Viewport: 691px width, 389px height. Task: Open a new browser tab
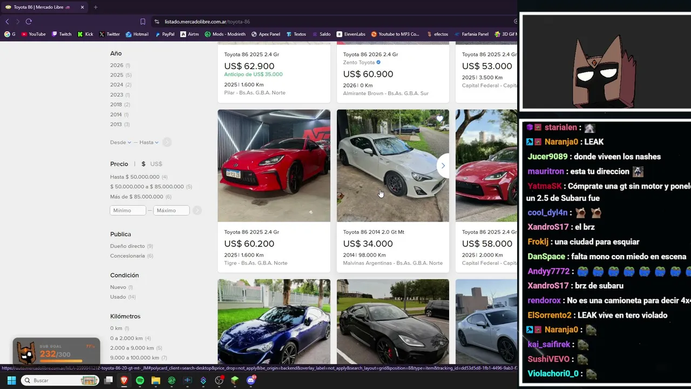[x=96, y=7]
